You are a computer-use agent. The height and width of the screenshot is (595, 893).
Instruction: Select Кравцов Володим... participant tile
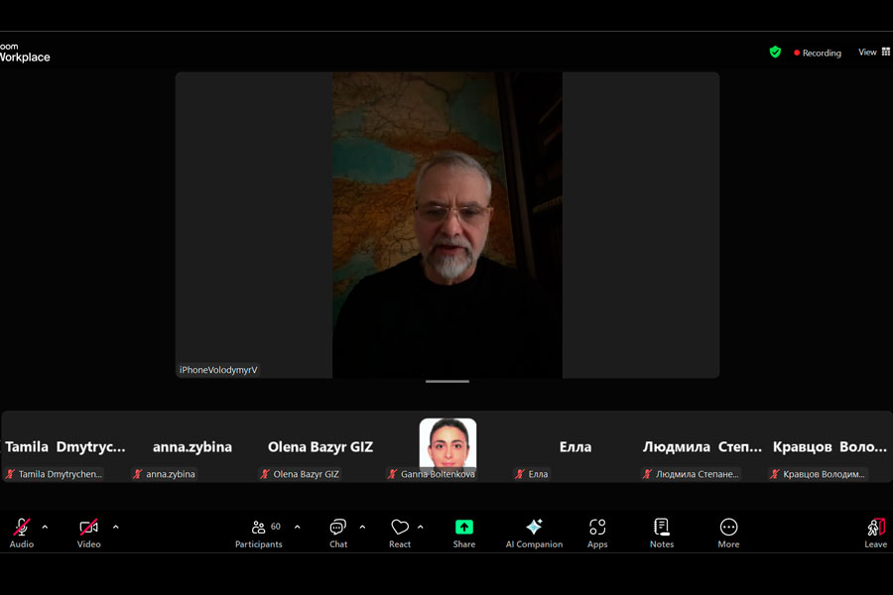click(829, 447)
